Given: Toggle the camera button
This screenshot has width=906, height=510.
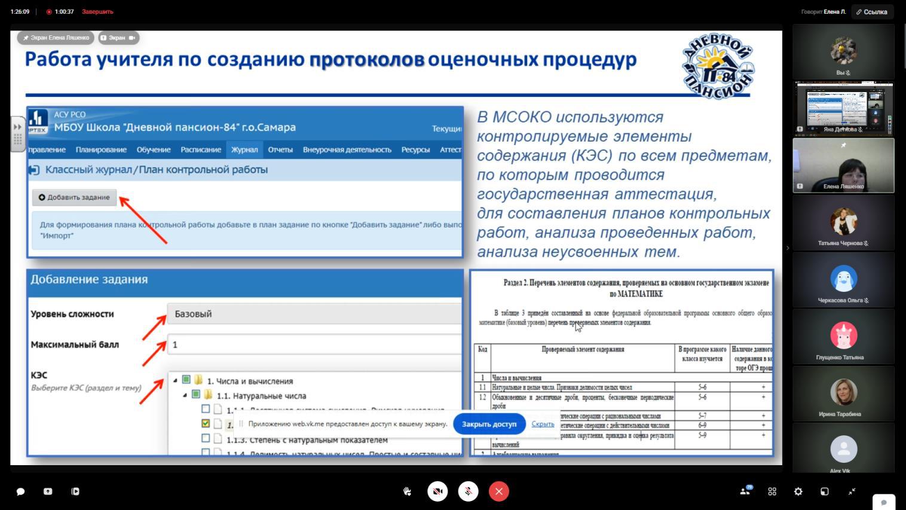Looking at the screenshot, I should click(x=437, y=491).
